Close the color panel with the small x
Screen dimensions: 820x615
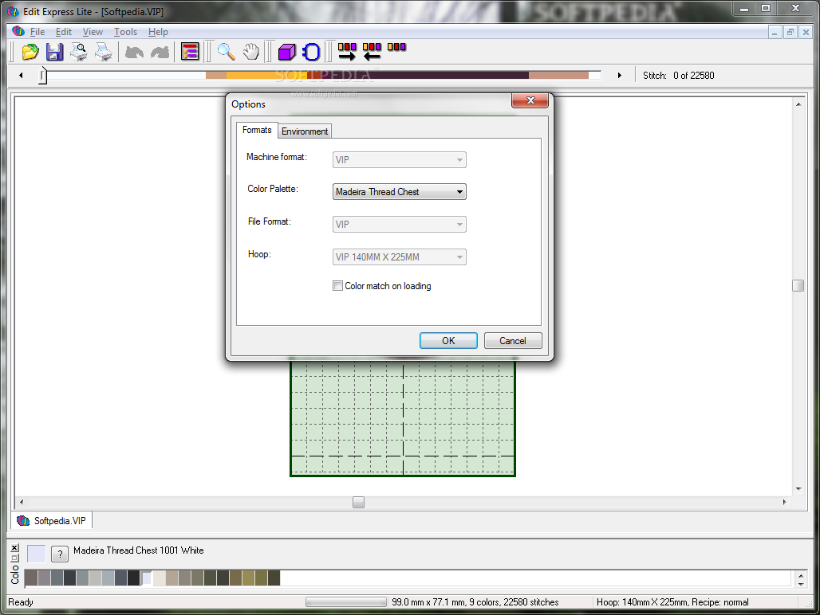[14, 547]
